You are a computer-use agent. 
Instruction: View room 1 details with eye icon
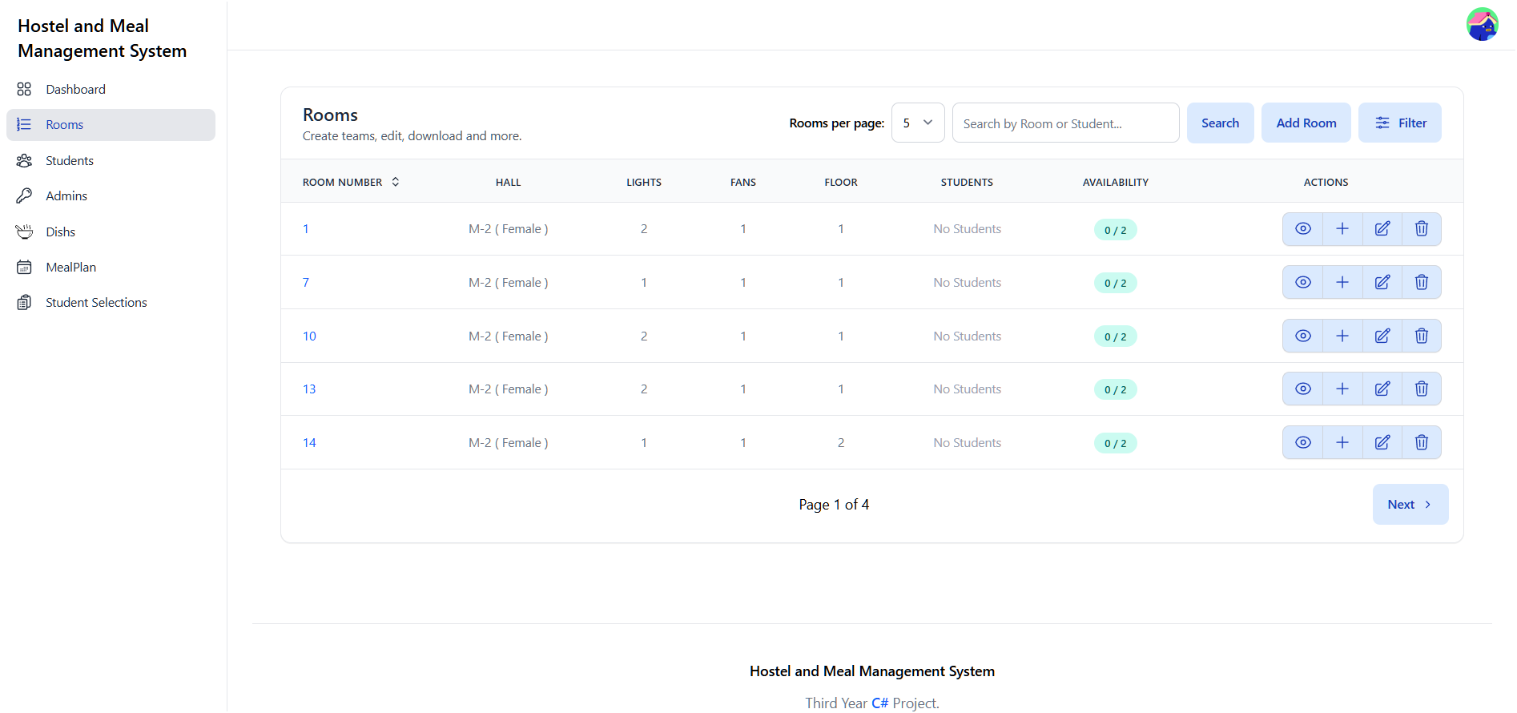coord(1303,229)
